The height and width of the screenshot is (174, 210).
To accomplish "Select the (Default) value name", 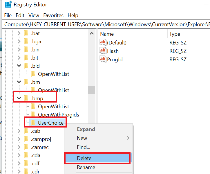I will point(117,43).
